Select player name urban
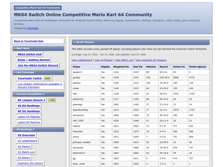Image resolution: width=223 pixels, height=167 pixels. coord(76,88)
